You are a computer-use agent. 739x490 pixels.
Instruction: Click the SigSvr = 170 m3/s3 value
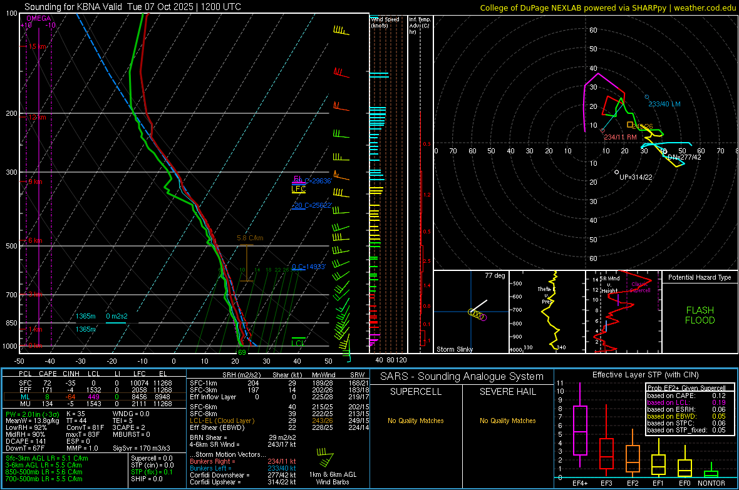tap(142, 448)
